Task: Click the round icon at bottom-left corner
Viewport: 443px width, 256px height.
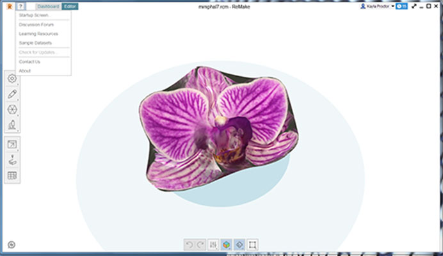Action: click(x=12, y=244)
